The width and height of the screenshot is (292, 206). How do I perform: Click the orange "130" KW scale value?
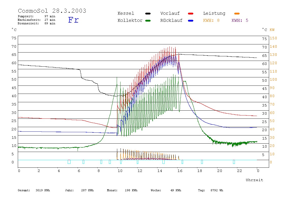pos(273,55)
